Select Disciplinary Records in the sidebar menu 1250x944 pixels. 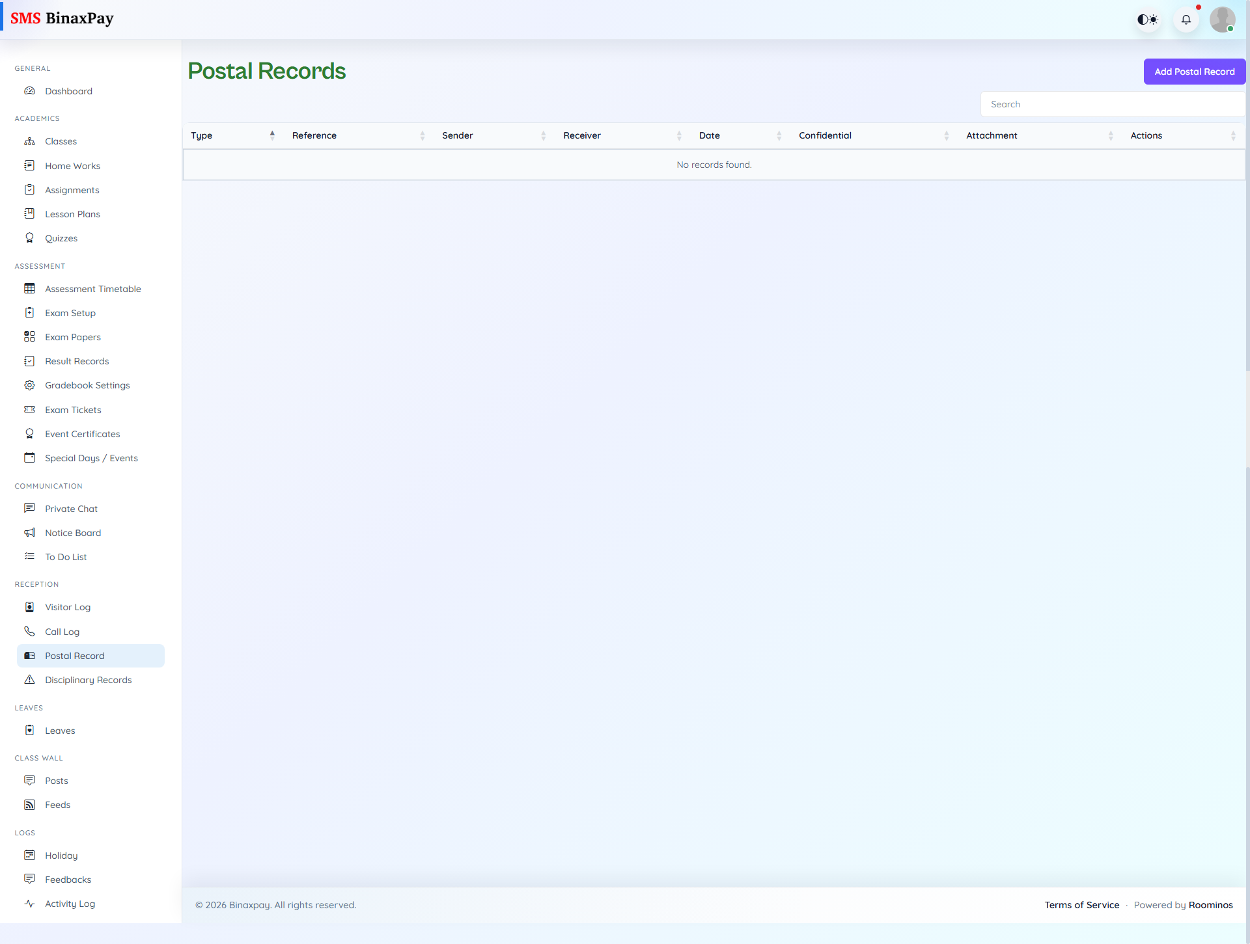coord(88,679)
